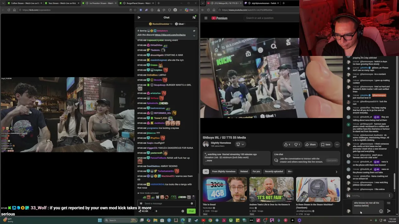Open Windows Start menu
Image resolution: width=399 pixels, height=224 pixels.
click(x=100, y=220)
